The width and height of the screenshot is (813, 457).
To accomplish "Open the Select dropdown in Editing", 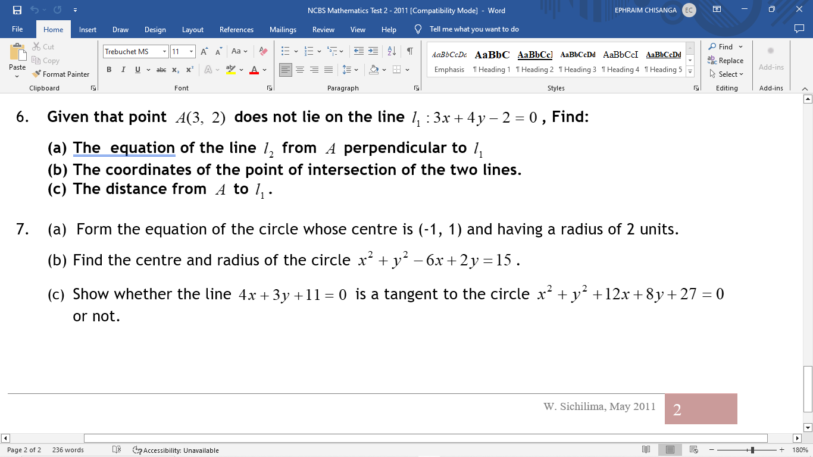I will 726,74.
